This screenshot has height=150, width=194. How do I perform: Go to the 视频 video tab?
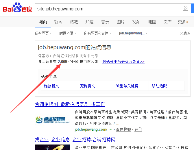point(136,22)
